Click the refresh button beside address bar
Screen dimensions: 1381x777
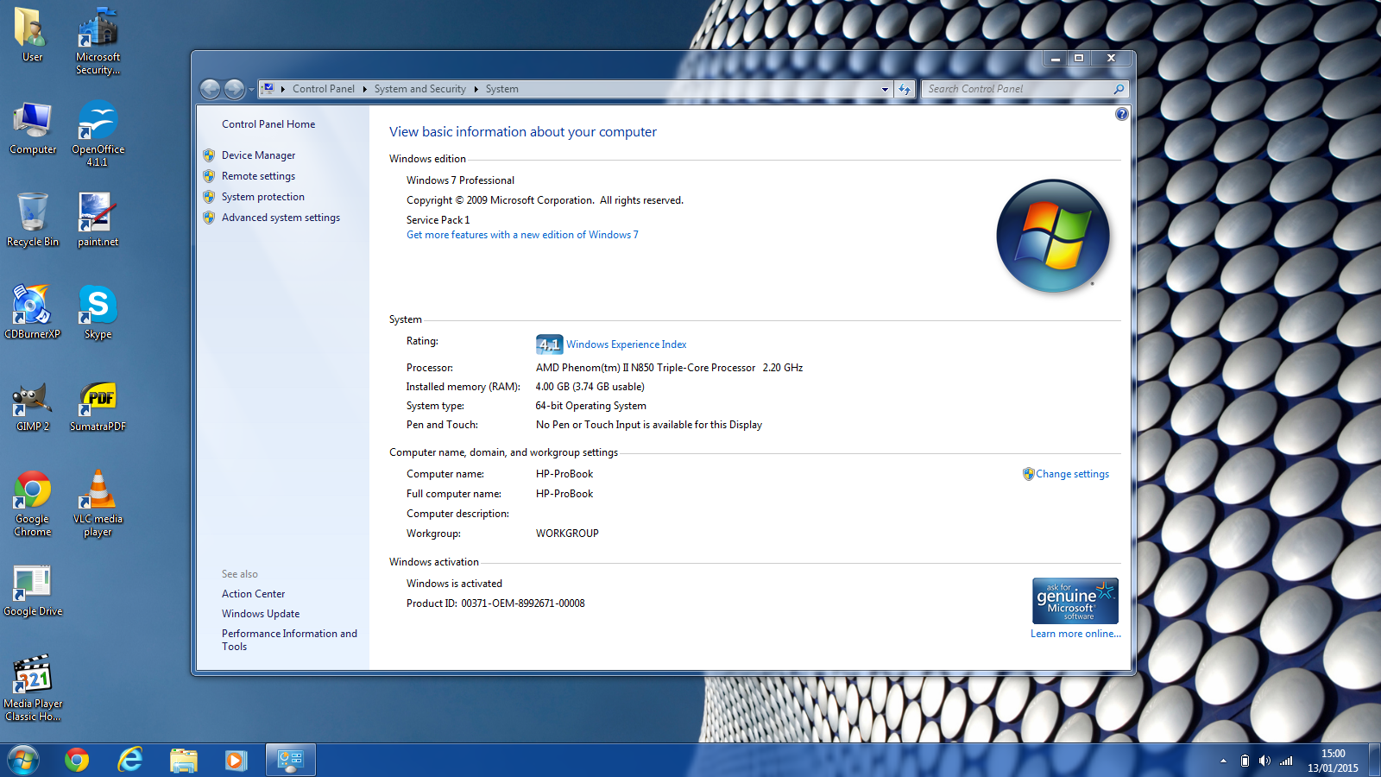905,89
